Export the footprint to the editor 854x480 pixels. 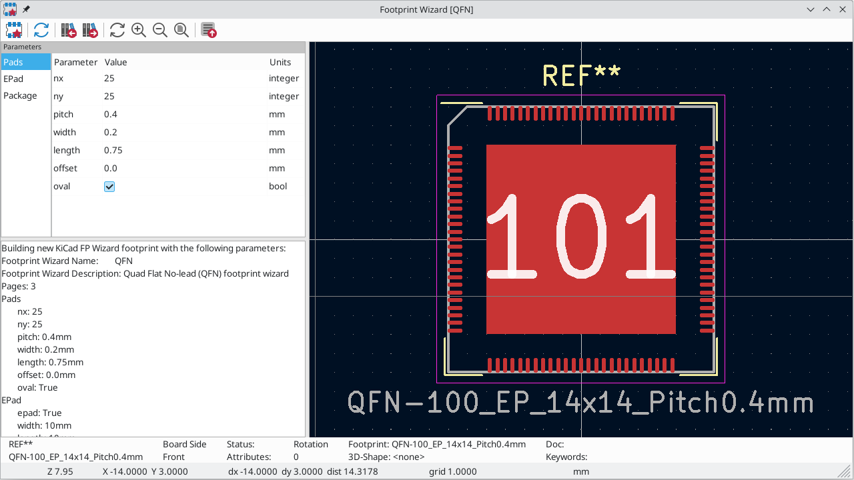pyautogui.click(x=209, y=30)
